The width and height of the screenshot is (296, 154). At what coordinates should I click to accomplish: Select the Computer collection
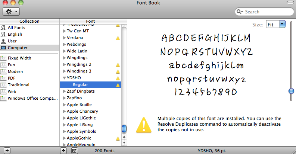pos(29,48)
